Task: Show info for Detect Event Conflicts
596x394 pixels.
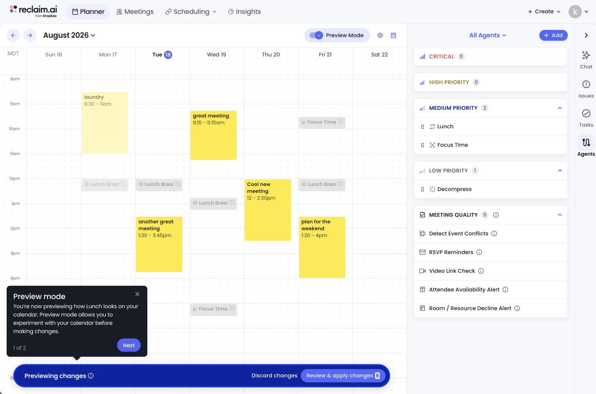Action: click(x=494, y=233)
